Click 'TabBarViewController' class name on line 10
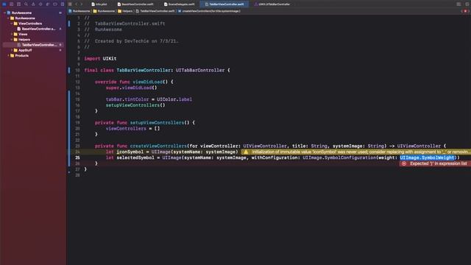 (x=144, y=71)
